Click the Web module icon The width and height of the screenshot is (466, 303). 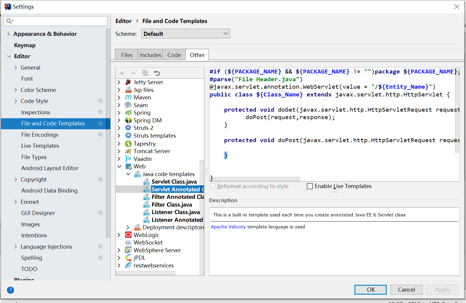coord(128,166)
